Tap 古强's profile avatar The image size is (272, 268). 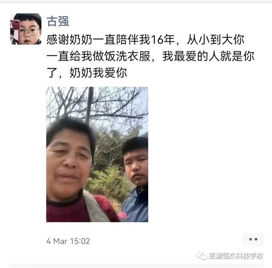point(25,29)
